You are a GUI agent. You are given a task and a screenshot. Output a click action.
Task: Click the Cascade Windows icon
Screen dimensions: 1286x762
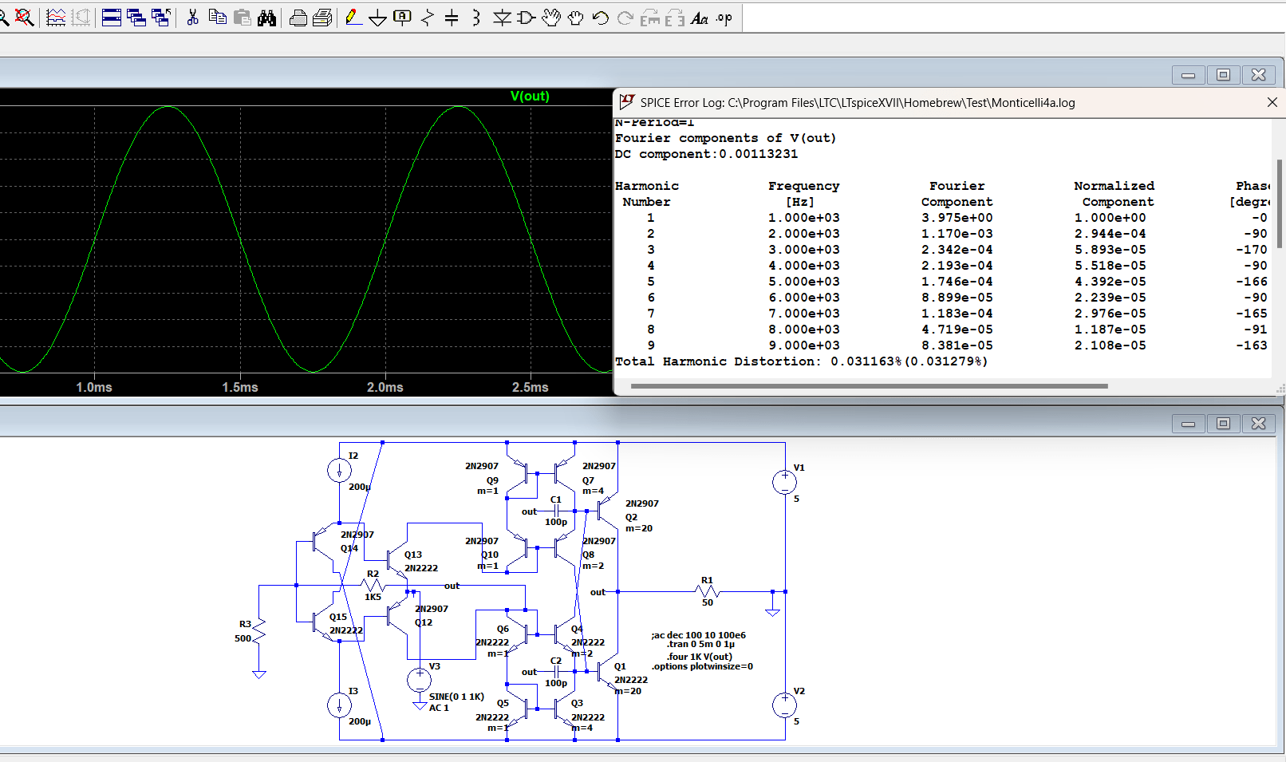136,18
